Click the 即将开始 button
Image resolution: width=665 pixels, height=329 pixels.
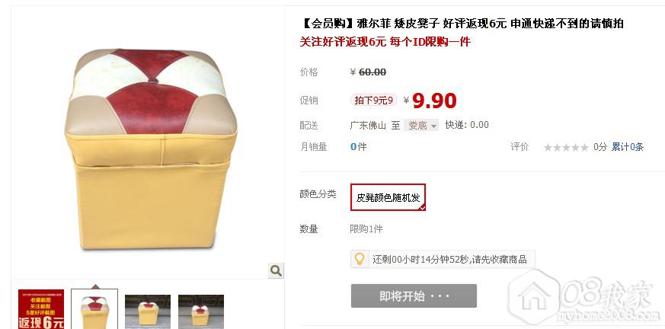tap(414, 296)
